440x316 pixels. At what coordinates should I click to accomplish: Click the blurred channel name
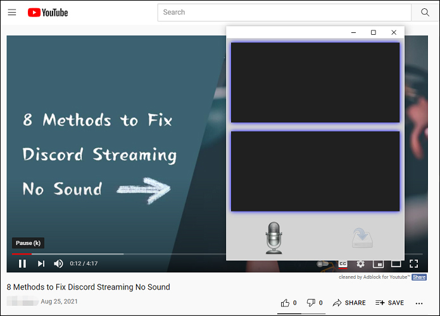[x=22, y=301]
